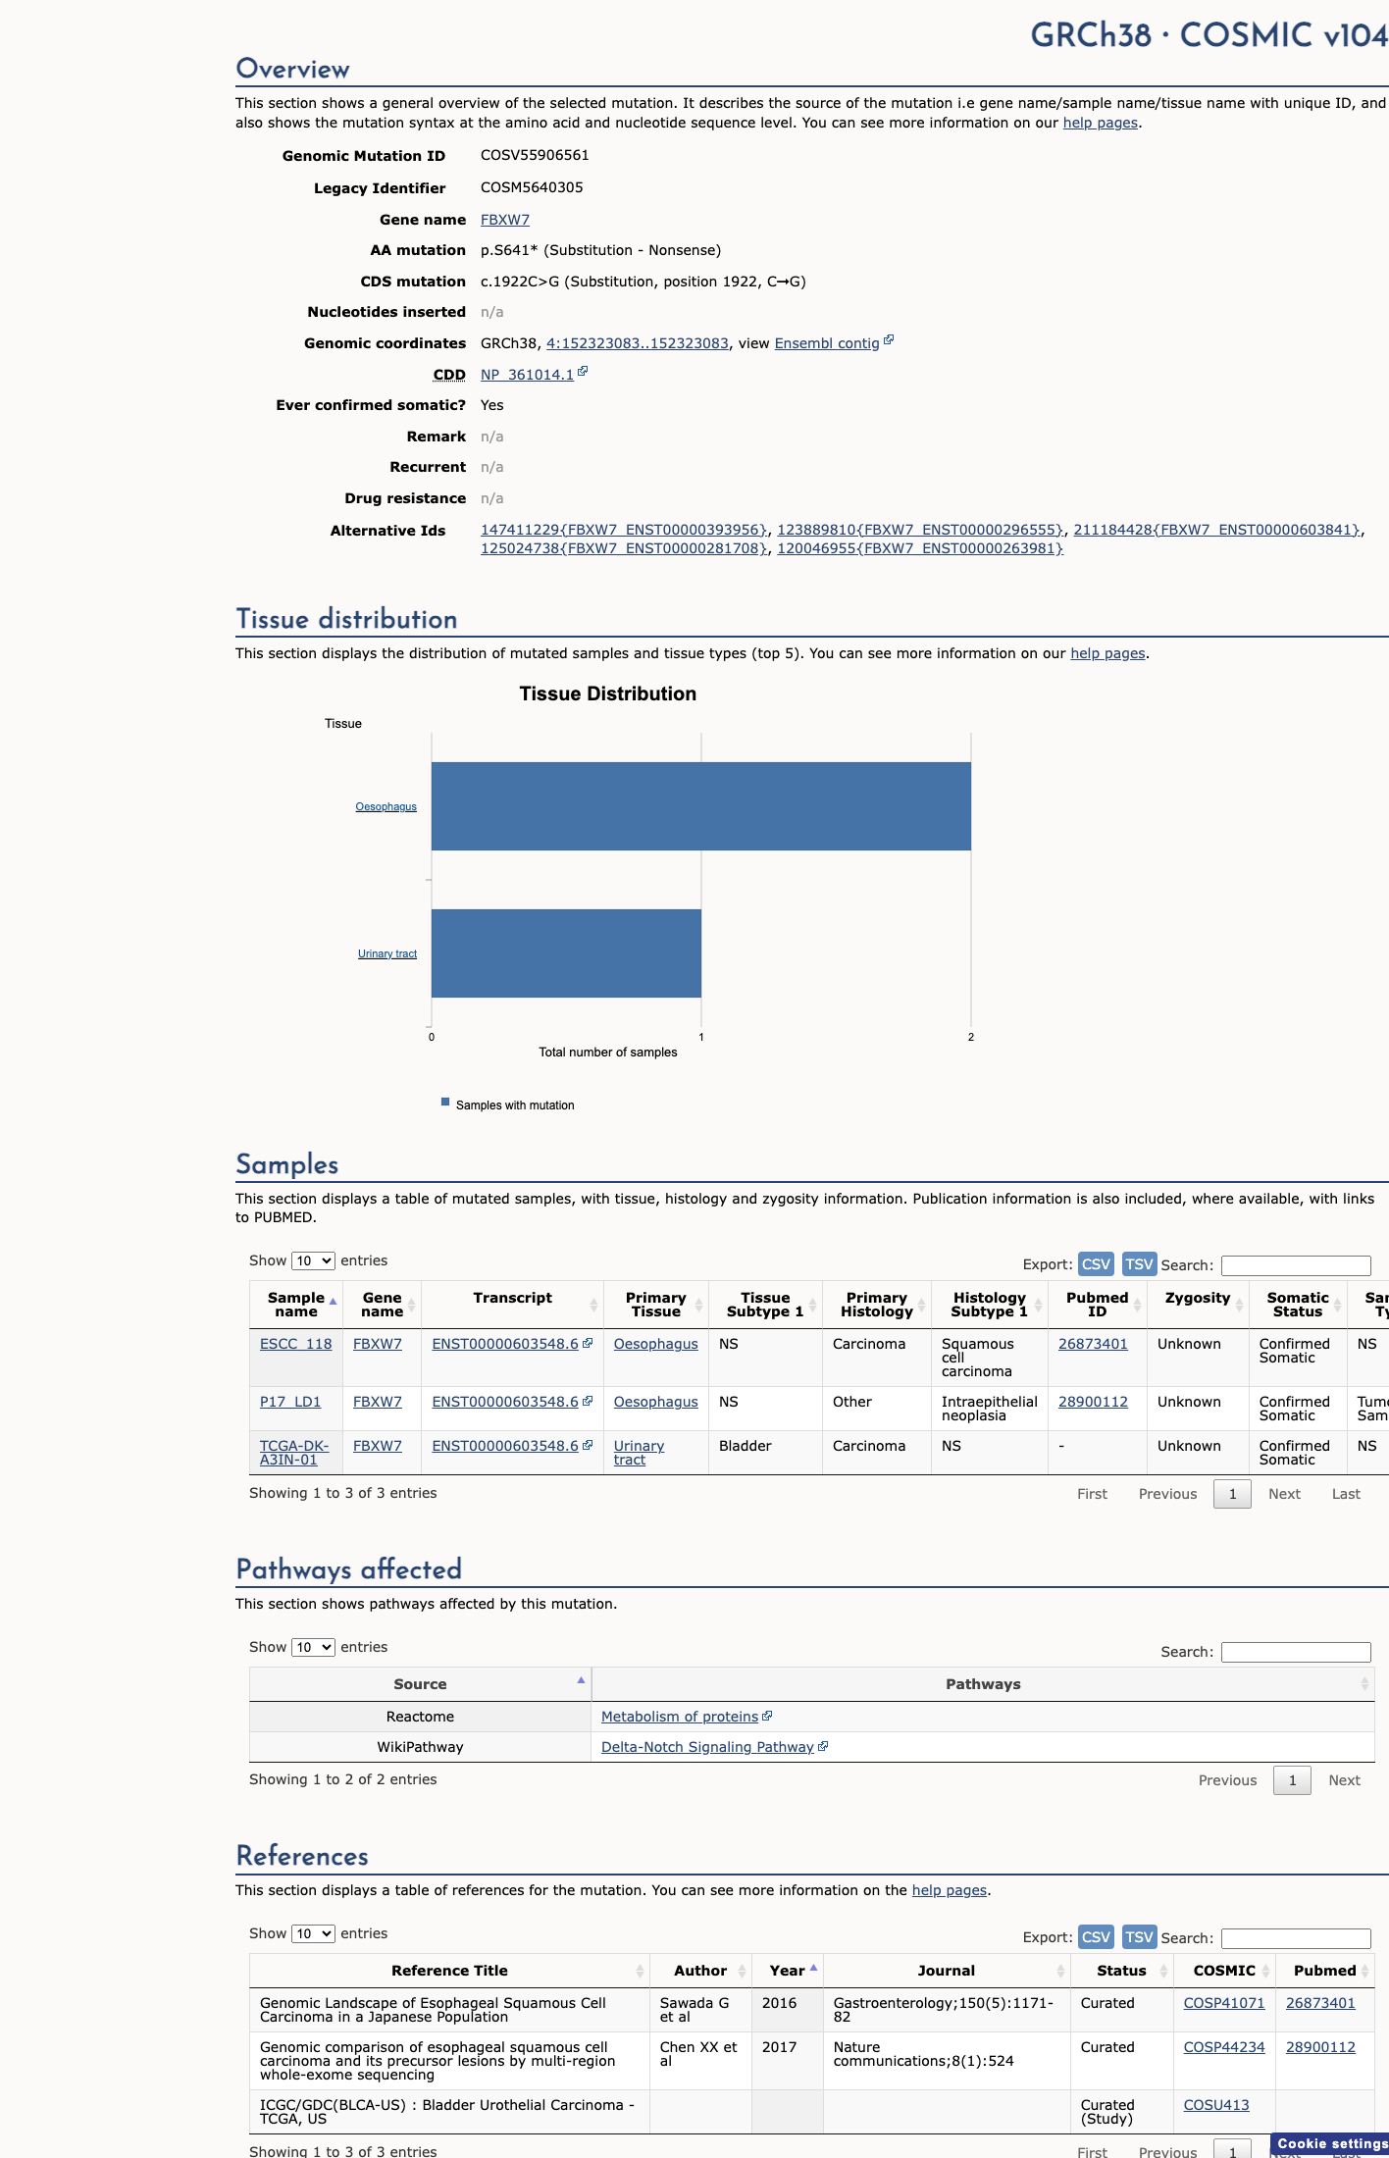This screenshot has height=2158, width=1389.
Task: Sort Pathways table by Source arrow
Action: (x=581, y=1680)
